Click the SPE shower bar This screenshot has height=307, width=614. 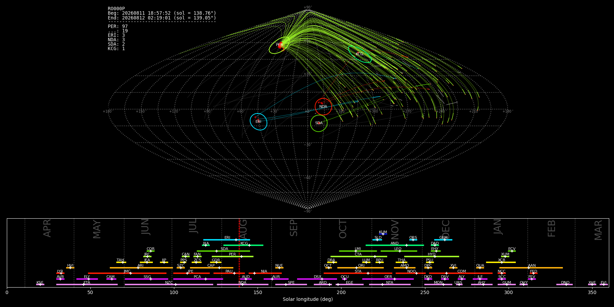(x=291, y=284)
